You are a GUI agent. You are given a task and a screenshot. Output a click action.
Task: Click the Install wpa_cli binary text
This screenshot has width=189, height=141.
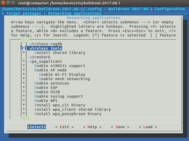(60, 105)
